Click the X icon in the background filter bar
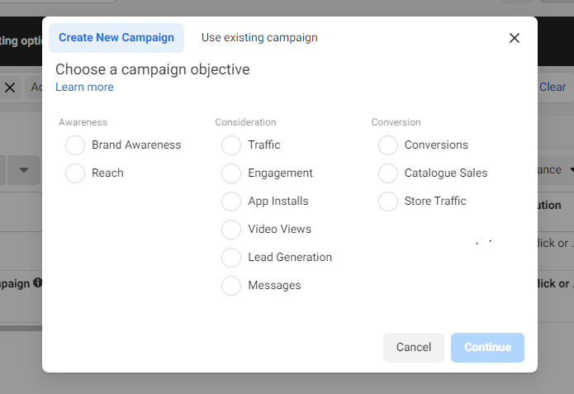 [10, 88]
